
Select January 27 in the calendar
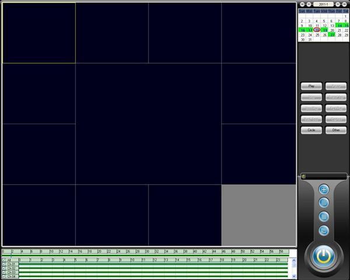tap(332, 34)
